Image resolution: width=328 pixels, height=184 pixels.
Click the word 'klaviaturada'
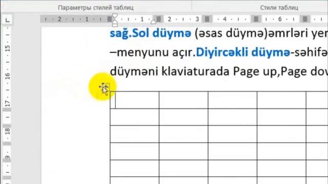click(x=196, y=72)
